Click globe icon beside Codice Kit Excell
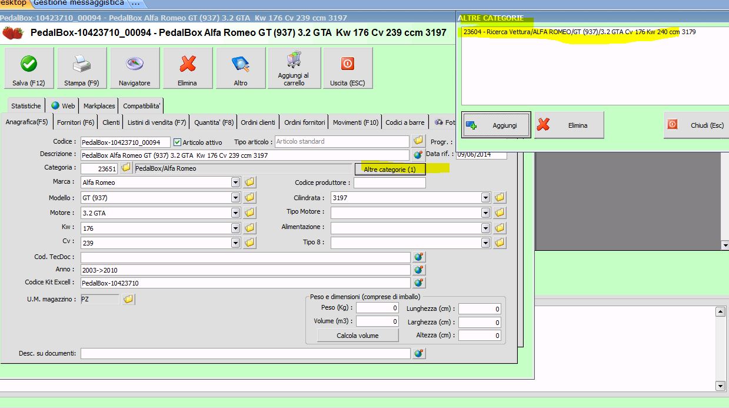729x408 pixels. (x=418, y=283)
